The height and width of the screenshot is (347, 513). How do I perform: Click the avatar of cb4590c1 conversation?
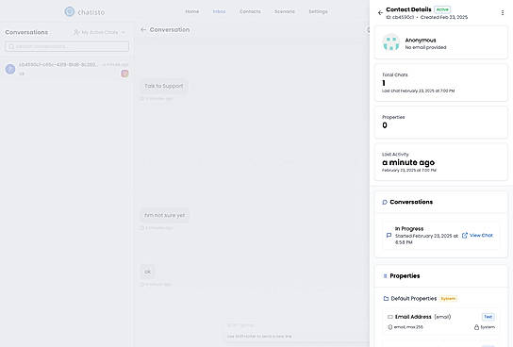(x=10, y=69)
